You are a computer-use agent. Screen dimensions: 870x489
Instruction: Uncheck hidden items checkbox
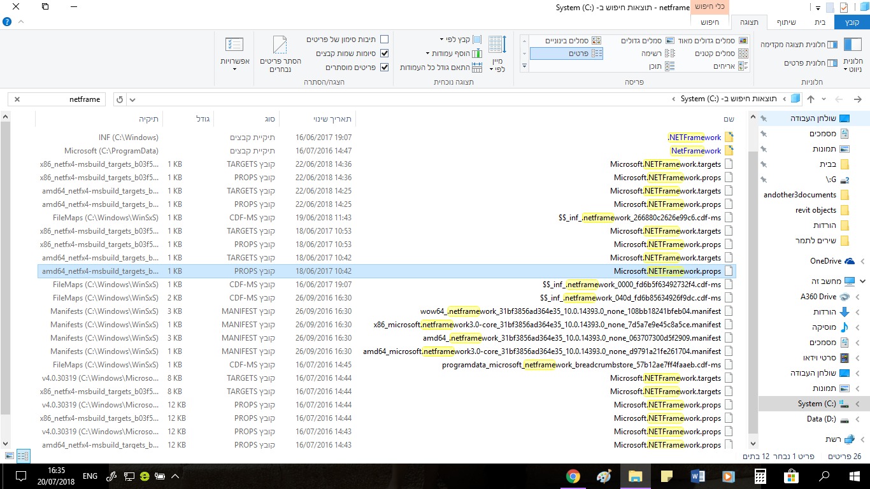[x=384, y=67]
